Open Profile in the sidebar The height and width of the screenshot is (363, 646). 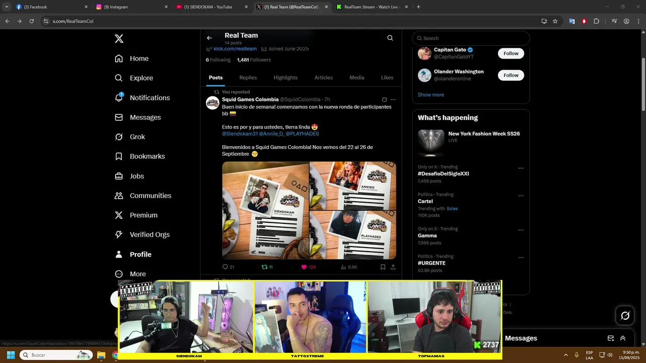coord(133,255)
